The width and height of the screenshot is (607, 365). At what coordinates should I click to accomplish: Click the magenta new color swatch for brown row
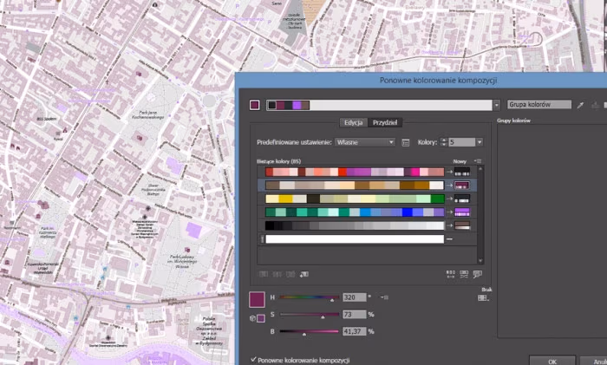pos(462,185)
